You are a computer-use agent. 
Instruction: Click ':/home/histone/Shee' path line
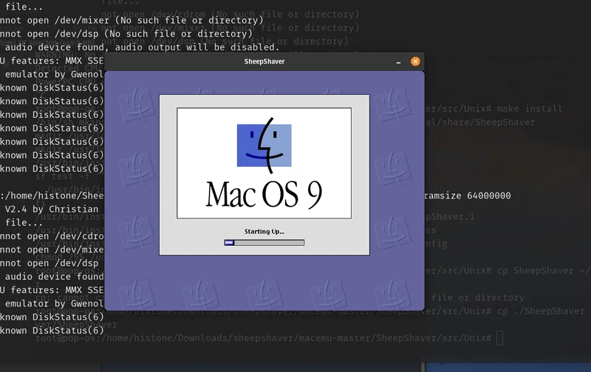point(52,196)
